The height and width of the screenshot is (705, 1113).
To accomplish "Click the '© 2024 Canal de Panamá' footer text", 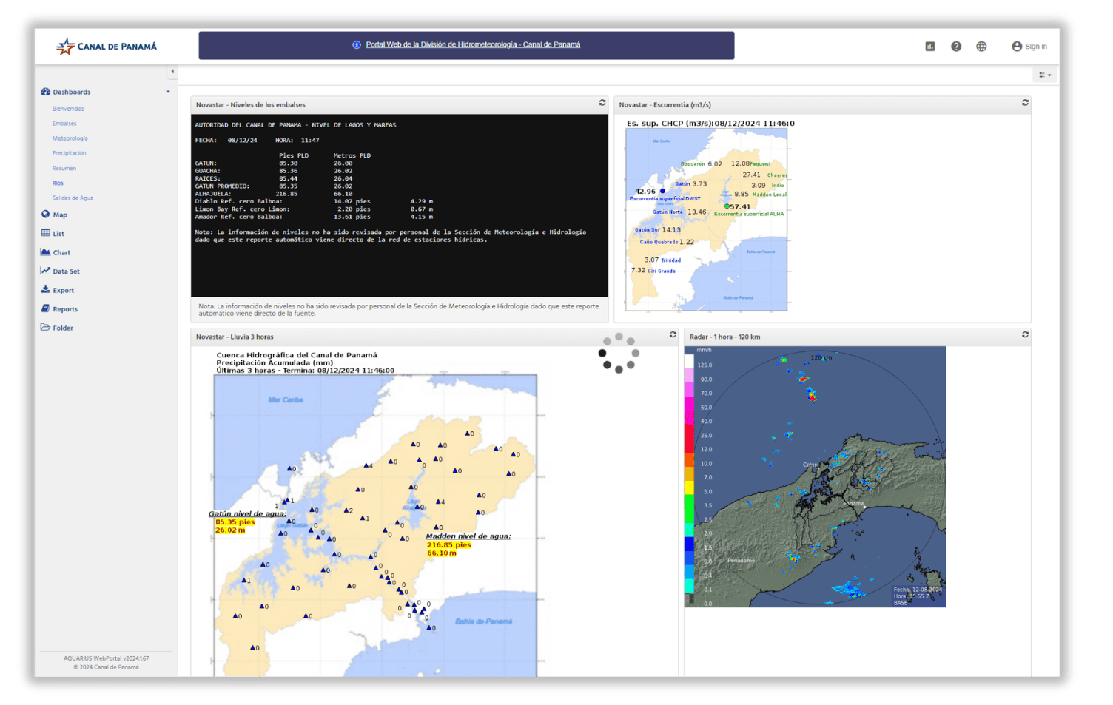I will point(106,667).
